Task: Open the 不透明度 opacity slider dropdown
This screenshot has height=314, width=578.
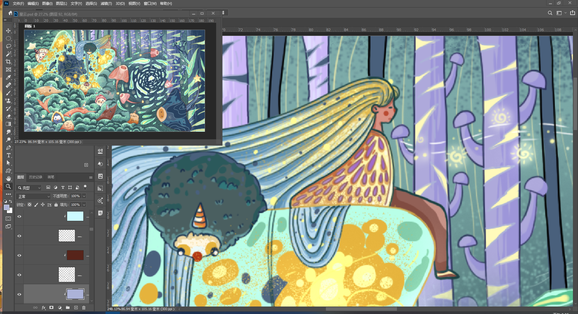Action: coord(84,196)
